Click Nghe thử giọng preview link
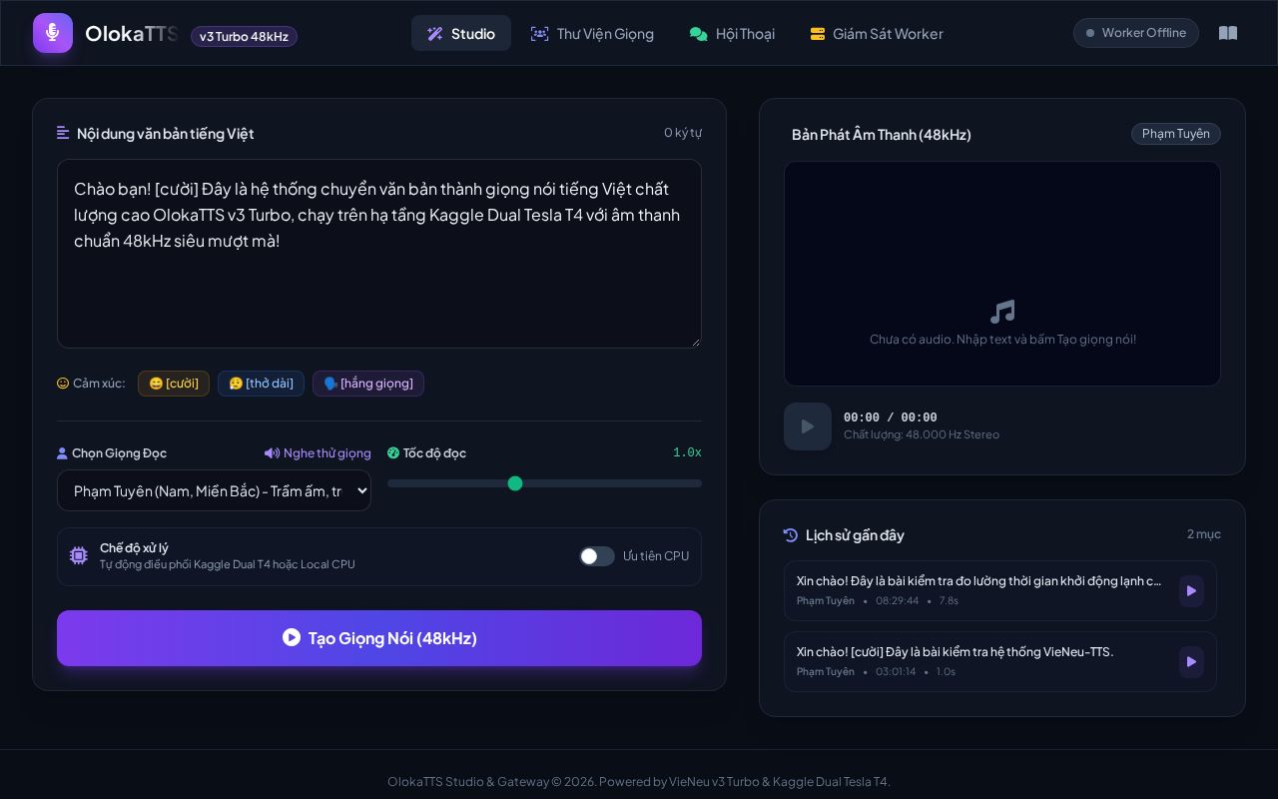 pyautogui.click(x=318, y=453)
